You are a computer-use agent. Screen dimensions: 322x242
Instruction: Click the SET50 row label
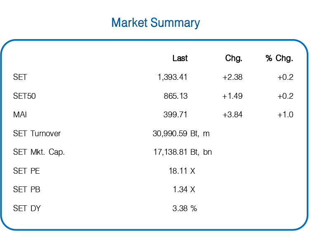tap(24, 96)
